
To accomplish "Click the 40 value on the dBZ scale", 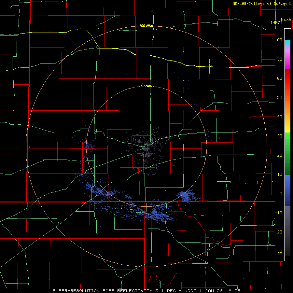I will [280, 117].
